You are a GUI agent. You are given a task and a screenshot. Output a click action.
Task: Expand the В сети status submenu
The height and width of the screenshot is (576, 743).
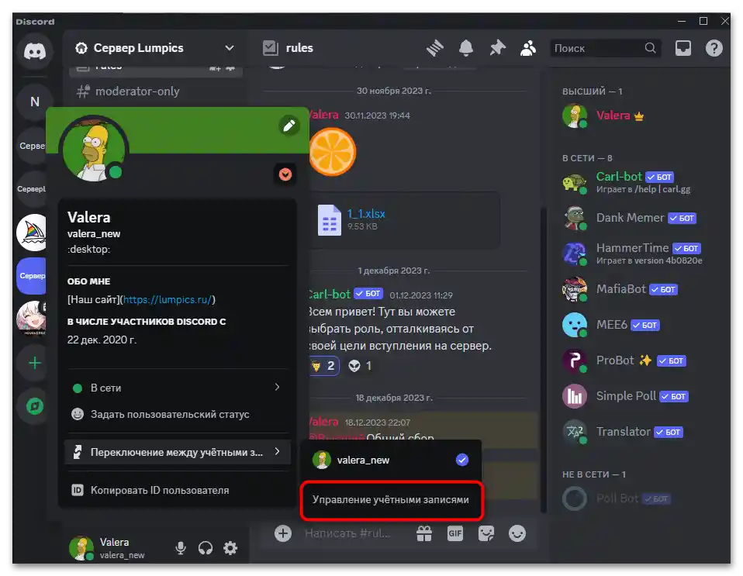177,388
